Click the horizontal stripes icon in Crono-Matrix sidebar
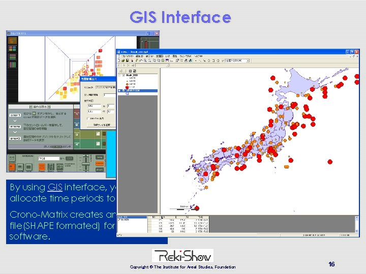The width and height of the screenshot is (366, 274). pyautogui.click(x=12, y=57)
